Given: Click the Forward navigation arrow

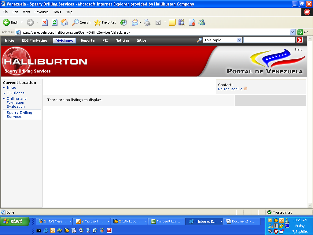Looking at the screenshot, I should pos(30,22).
